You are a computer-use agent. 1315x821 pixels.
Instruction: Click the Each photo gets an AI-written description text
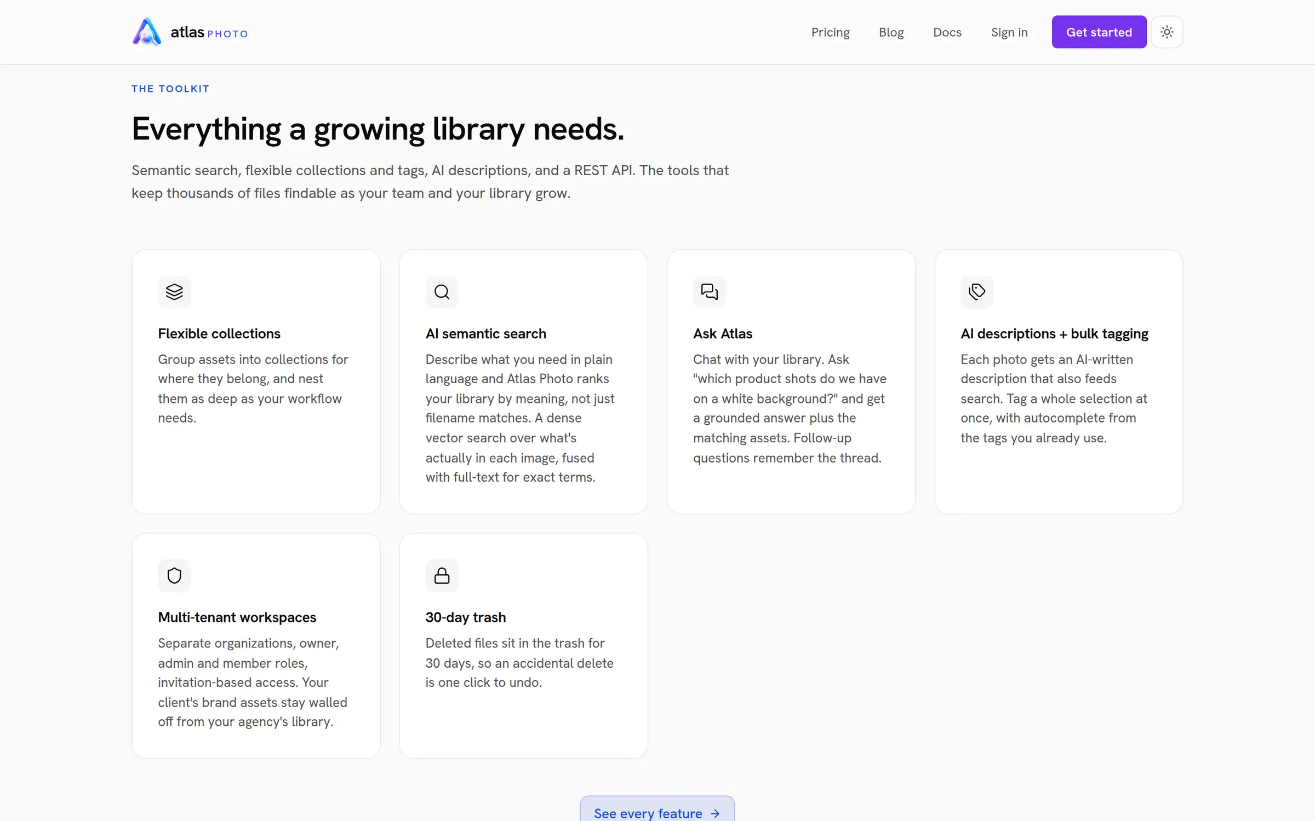[x=1054, y=398]
